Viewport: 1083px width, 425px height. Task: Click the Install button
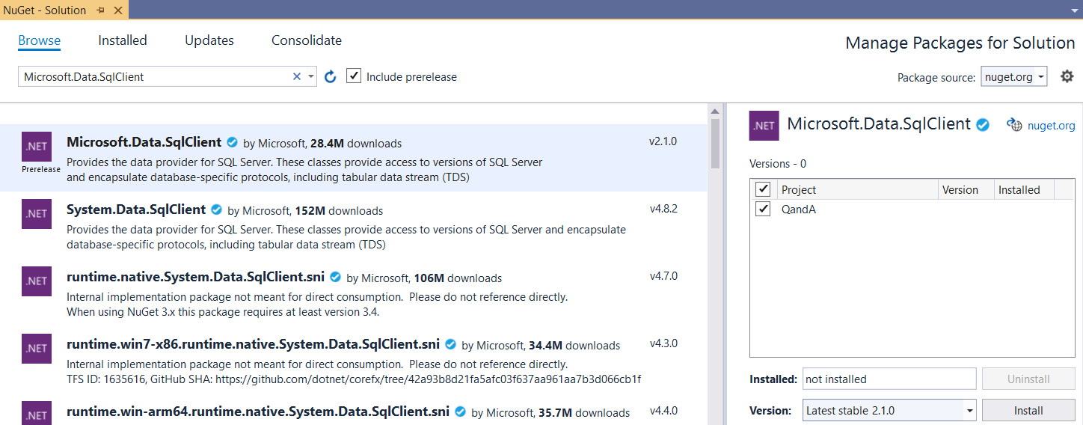tap(1028, 410)
